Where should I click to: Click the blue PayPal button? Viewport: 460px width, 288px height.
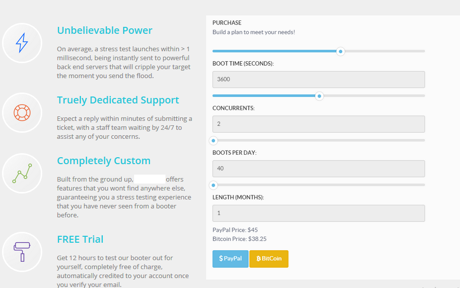click(230, 259)
